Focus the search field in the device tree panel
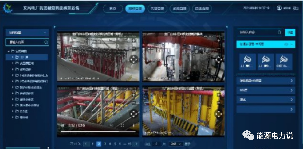The image size is (303, 149). [27, 42]
